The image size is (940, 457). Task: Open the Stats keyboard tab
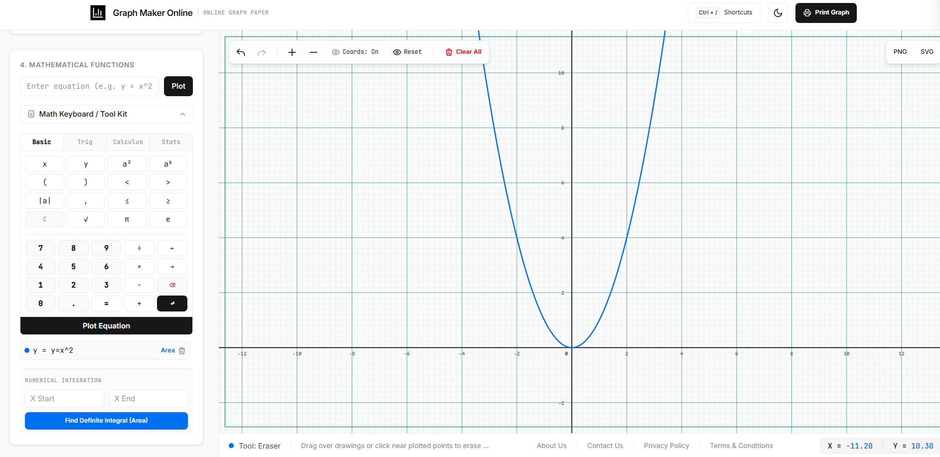171,142
